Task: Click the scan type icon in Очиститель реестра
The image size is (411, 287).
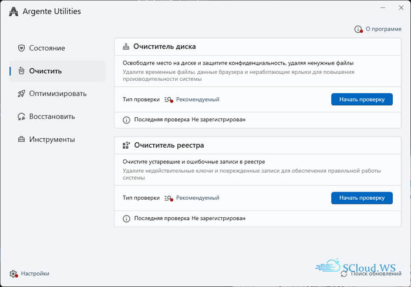Action: [x=169, y=198]
